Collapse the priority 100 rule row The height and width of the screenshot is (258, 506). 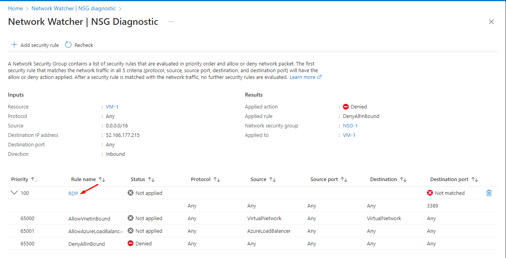pos(15,193)
